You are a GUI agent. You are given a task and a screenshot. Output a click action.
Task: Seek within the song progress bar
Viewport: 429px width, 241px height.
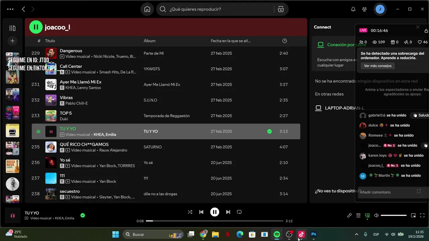click(x=214, y=221)
